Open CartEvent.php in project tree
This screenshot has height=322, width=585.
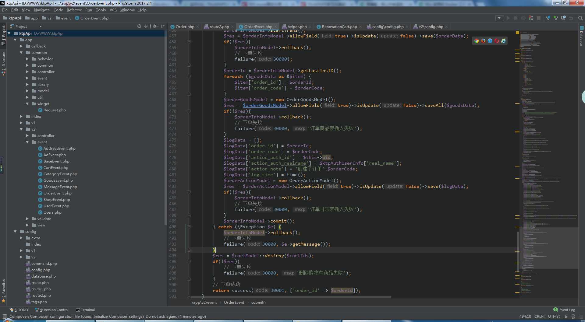pos(56,168)
